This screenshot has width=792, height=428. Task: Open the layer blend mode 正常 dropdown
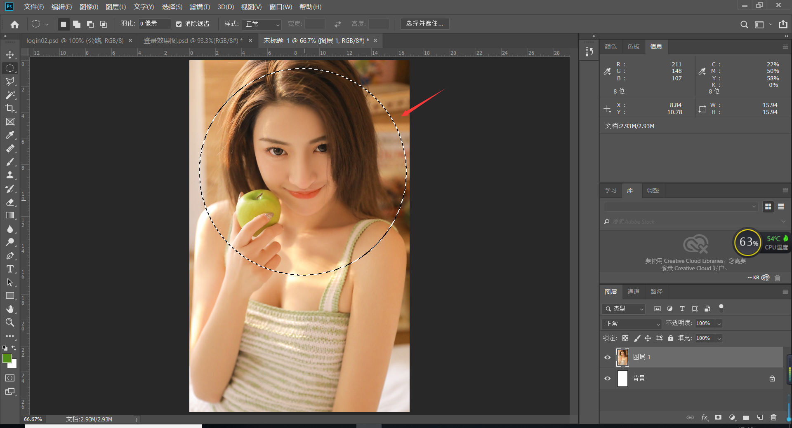point(632,324)
